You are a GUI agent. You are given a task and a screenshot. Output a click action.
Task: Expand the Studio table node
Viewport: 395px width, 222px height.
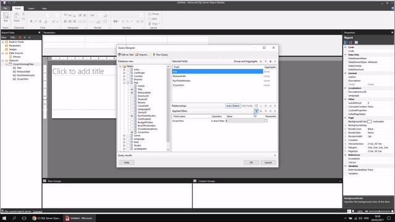click(x=124, y=146)
